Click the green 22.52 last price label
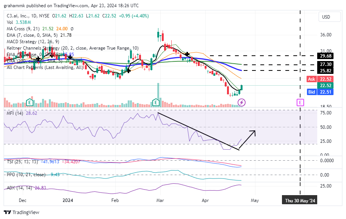 click(x=325, y=85)
